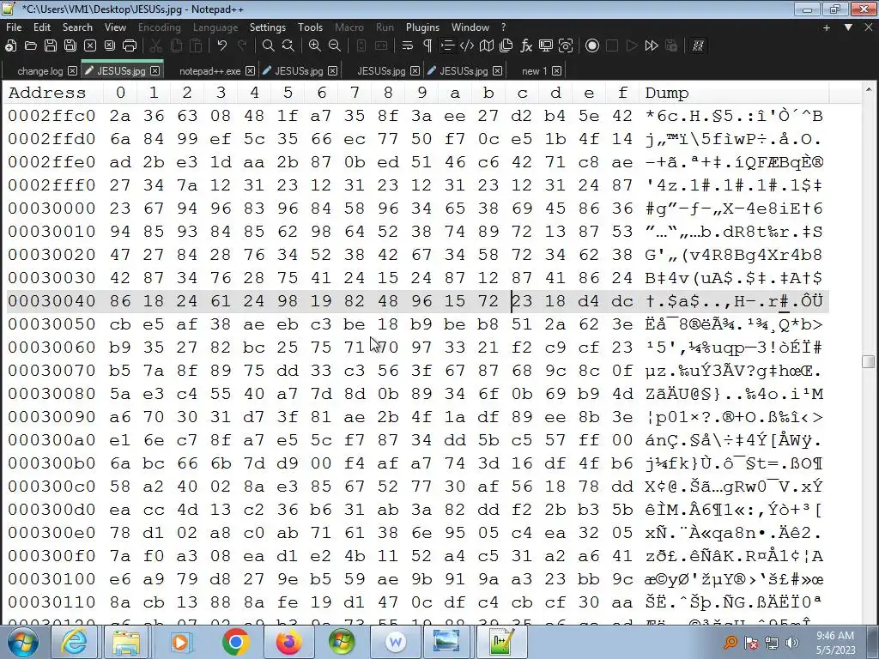Open the Replace tool icon
The height and width of the screenshot is (659, 879).
(x=288, y=46)
